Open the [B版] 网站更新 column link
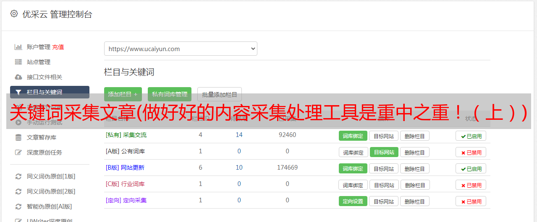Image resolution: width=537 pixels, height=222 pixels. tap(125, 168)
